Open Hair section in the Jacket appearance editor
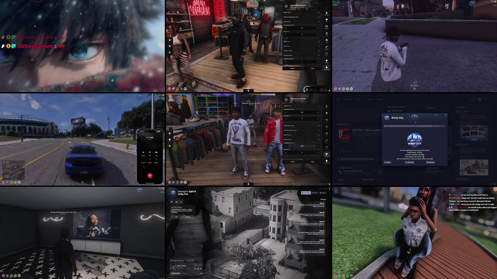The image size is (497, 279). pos(326,134)
